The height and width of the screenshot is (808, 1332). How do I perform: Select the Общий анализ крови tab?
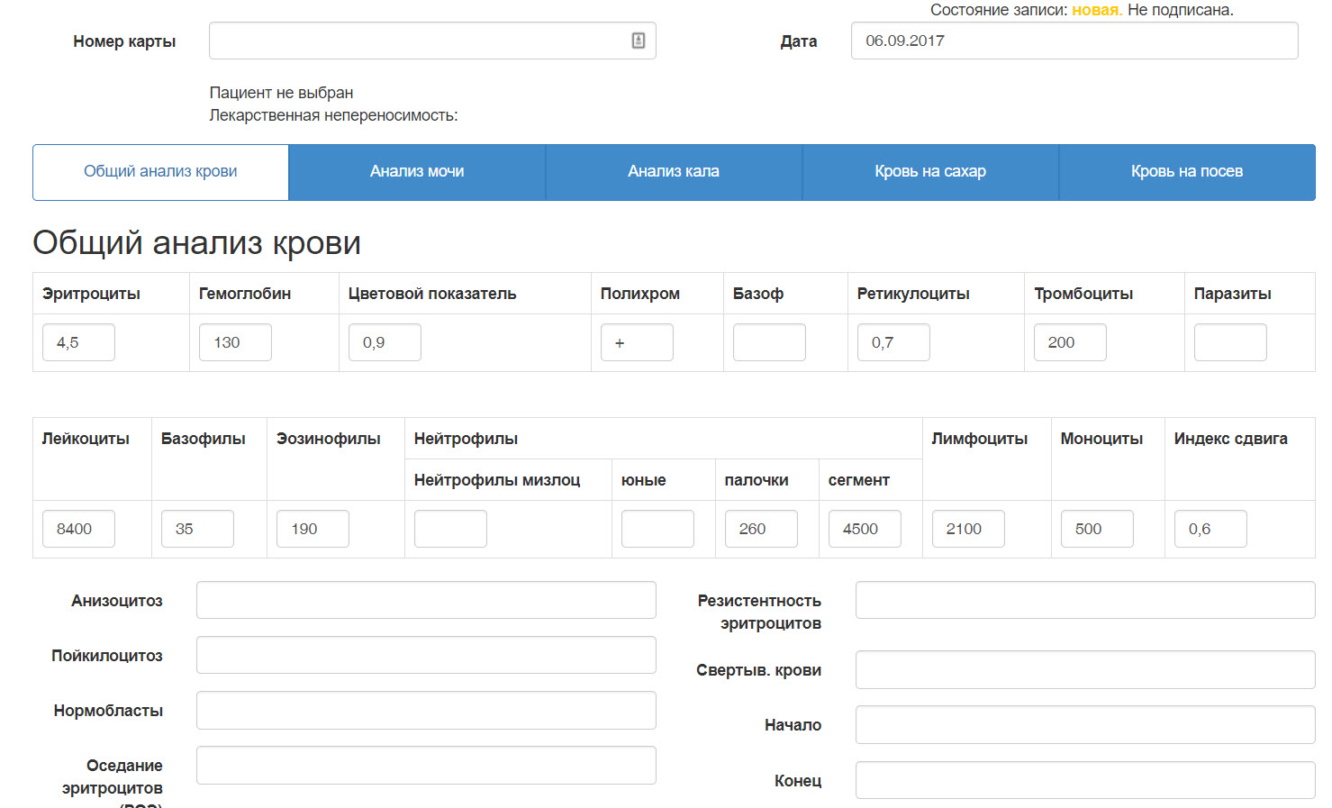pos(160,172)
